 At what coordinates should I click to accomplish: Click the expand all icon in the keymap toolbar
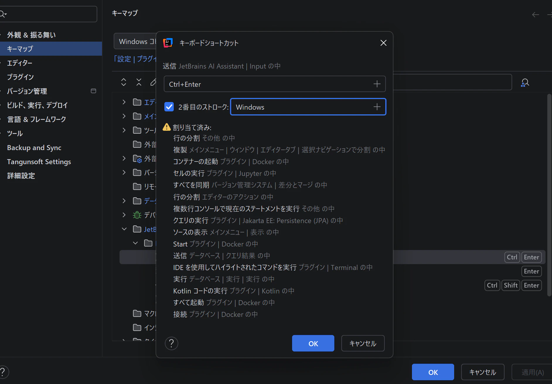tap(124, 82)
